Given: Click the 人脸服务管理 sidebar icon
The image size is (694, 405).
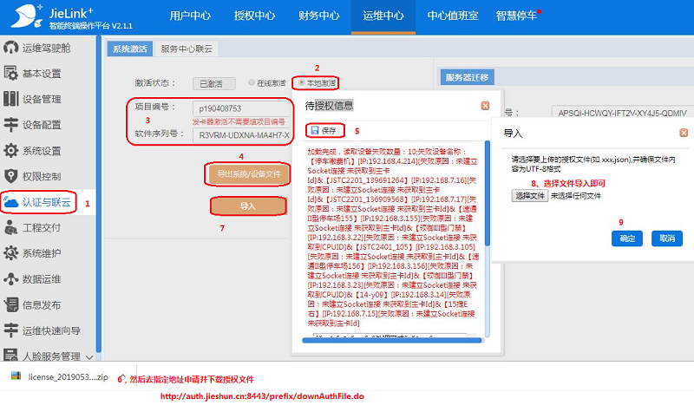Looking at the screenshot, I should [10, 355].
